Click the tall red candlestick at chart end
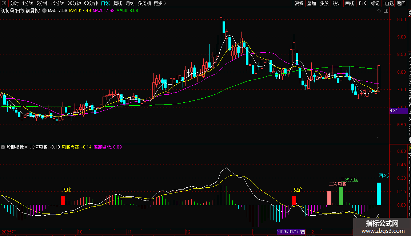The image size is (411, 236). click(379, 78)
